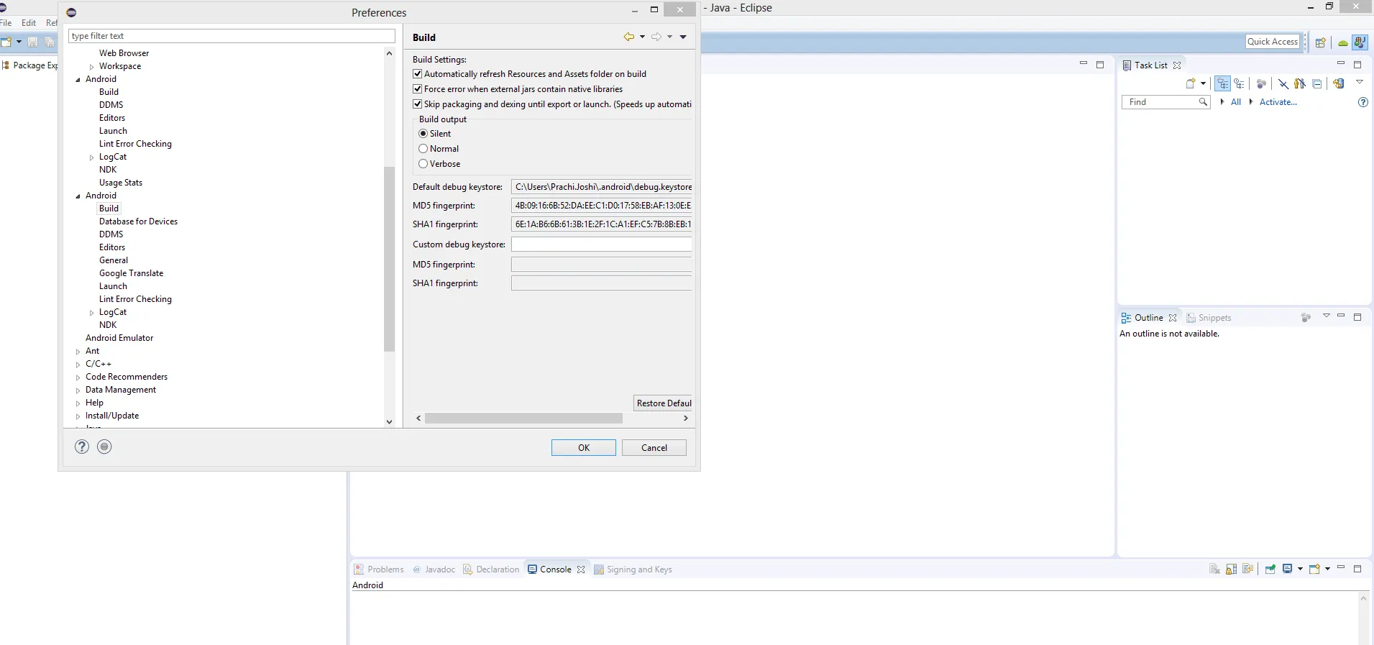
Task: Select Silent build output option
Action: (x=423, y=134)
